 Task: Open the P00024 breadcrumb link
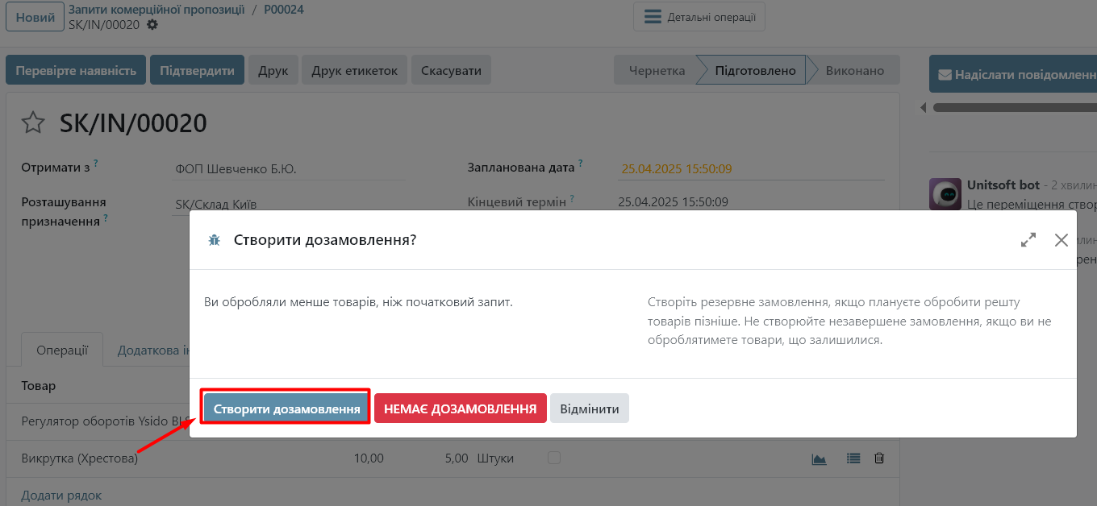(284, 10)
